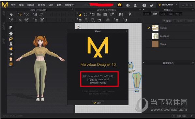The image size is (195, 119).
Task: Select the Pin tool beside Select/Move
Action: [x=26, y=14]
